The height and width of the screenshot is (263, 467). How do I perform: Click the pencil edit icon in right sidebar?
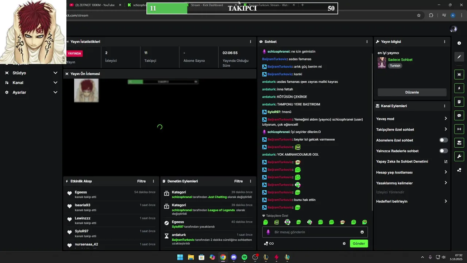point(459,57)
